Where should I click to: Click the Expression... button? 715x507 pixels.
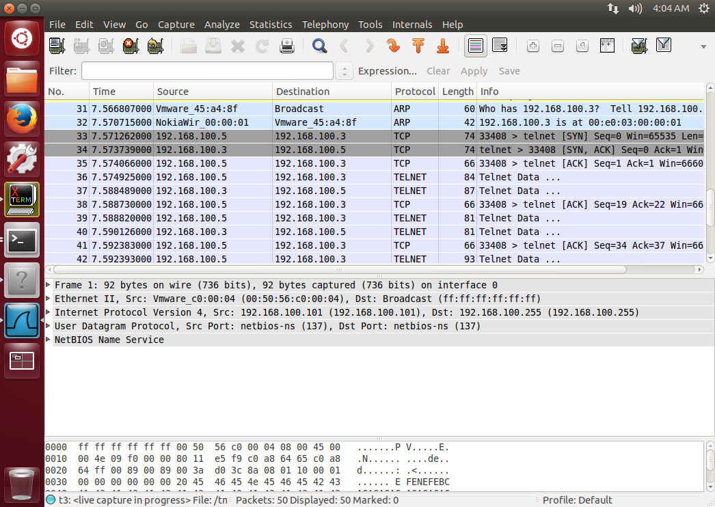click(x=387, y=71)
